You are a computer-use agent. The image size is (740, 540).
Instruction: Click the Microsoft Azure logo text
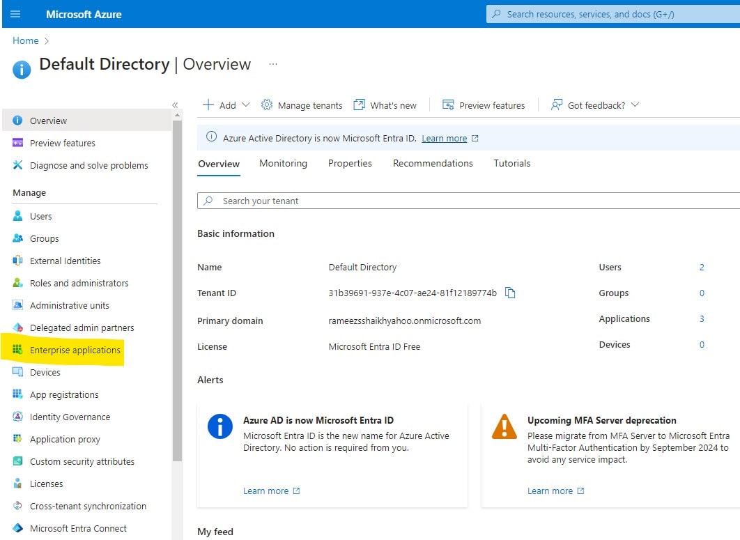coord(84,14)
